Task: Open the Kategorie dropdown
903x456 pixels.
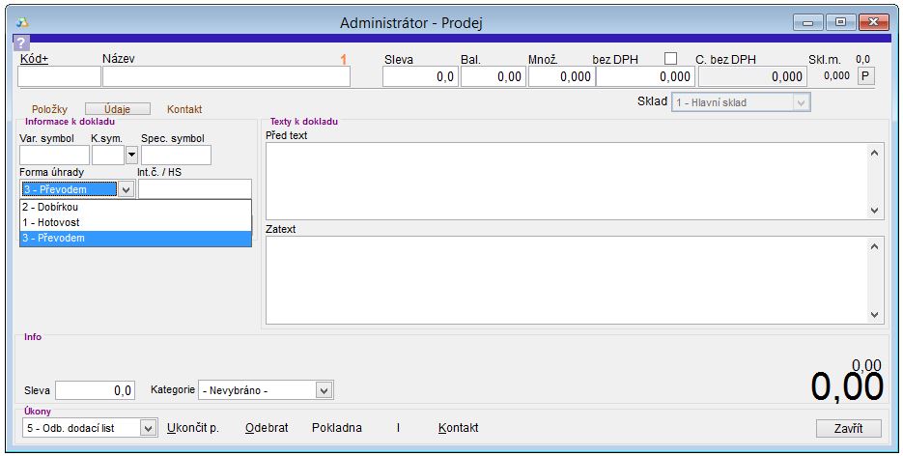Action: tap(325, 390)
